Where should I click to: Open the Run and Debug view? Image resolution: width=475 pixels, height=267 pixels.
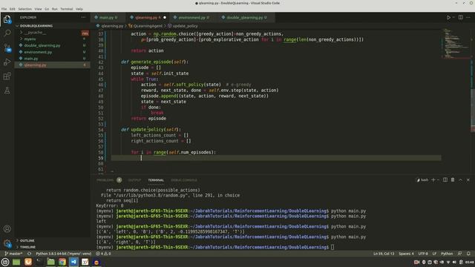point(7,62)
